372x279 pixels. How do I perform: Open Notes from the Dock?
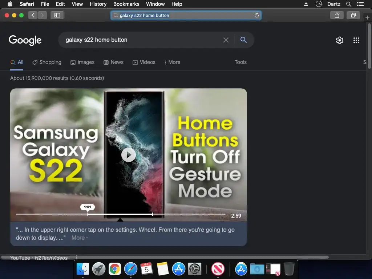163,269
